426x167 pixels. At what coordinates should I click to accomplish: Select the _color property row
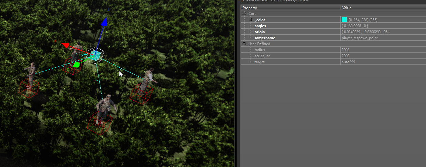(x=333, y=20)
